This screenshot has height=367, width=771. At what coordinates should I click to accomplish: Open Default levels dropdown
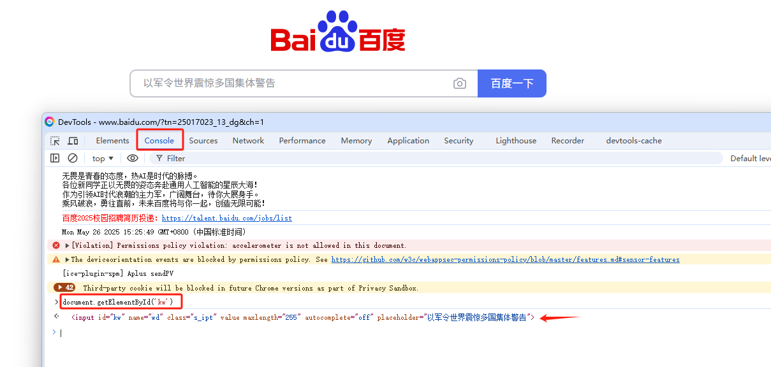pyautogui.click(x=751, y=158)
